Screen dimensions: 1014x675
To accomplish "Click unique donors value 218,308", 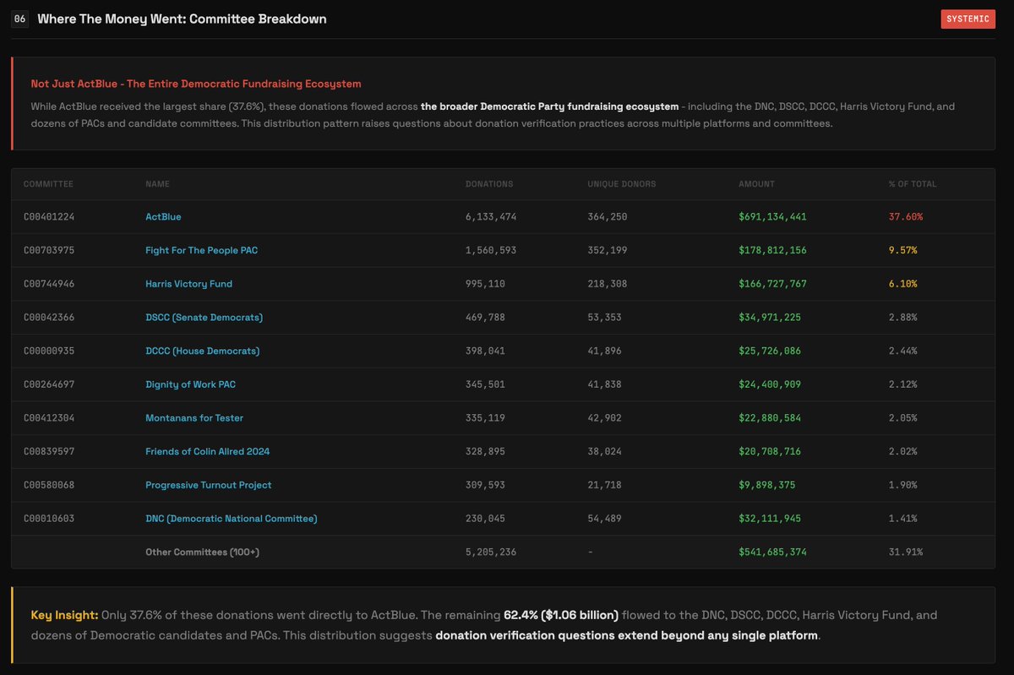I will coord(608,284).
